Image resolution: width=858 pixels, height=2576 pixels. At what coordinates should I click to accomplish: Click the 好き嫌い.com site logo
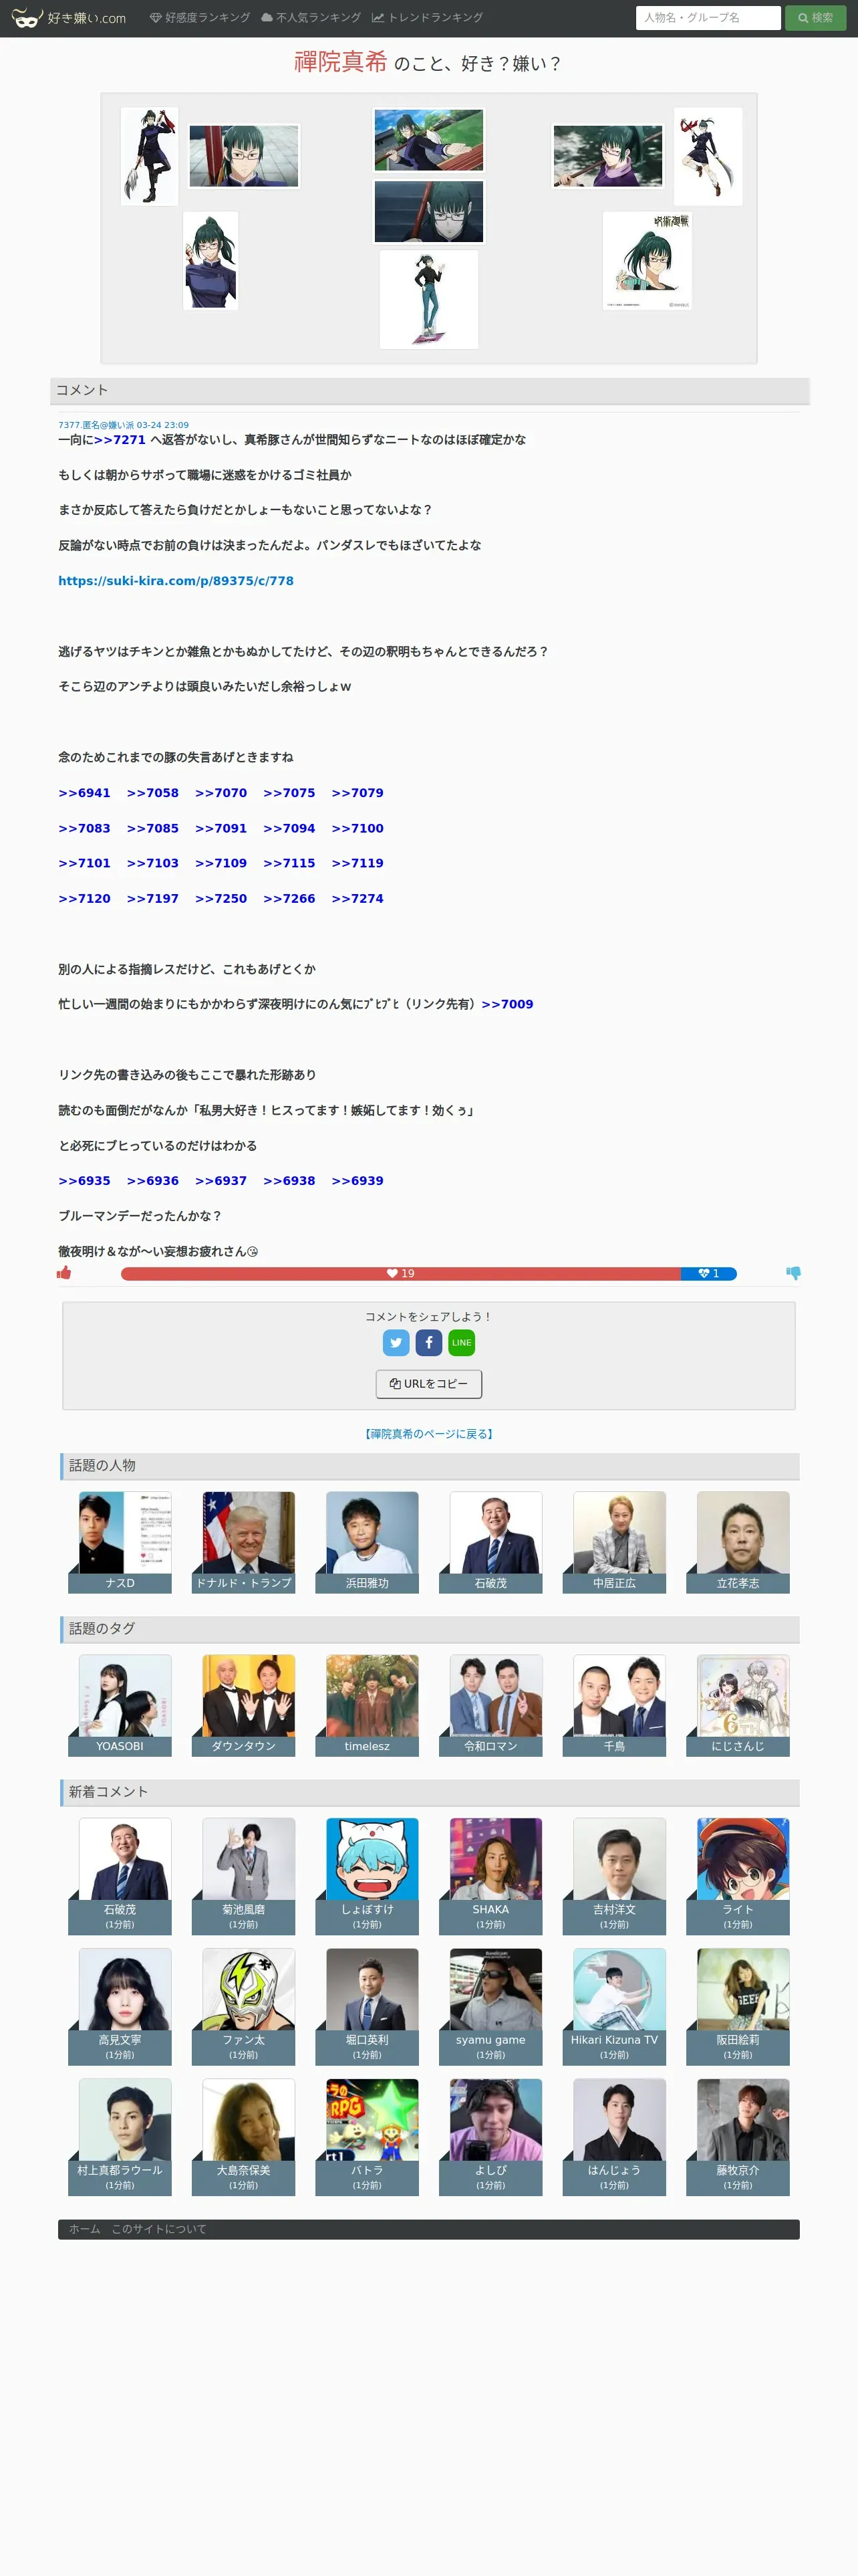(69, 18)
